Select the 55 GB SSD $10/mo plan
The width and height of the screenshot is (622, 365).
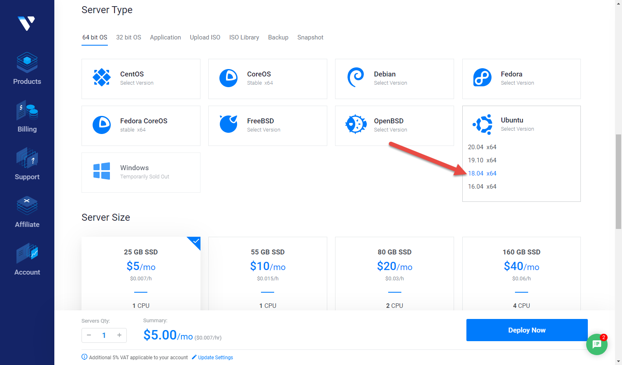pos(268,273)
